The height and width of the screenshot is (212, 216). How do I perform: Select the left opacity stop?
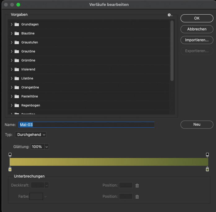pos(10,155)
